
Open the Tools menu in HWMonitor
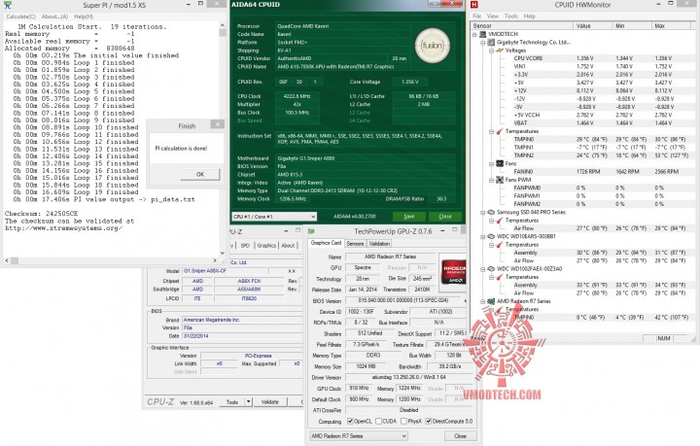point(511,17)
